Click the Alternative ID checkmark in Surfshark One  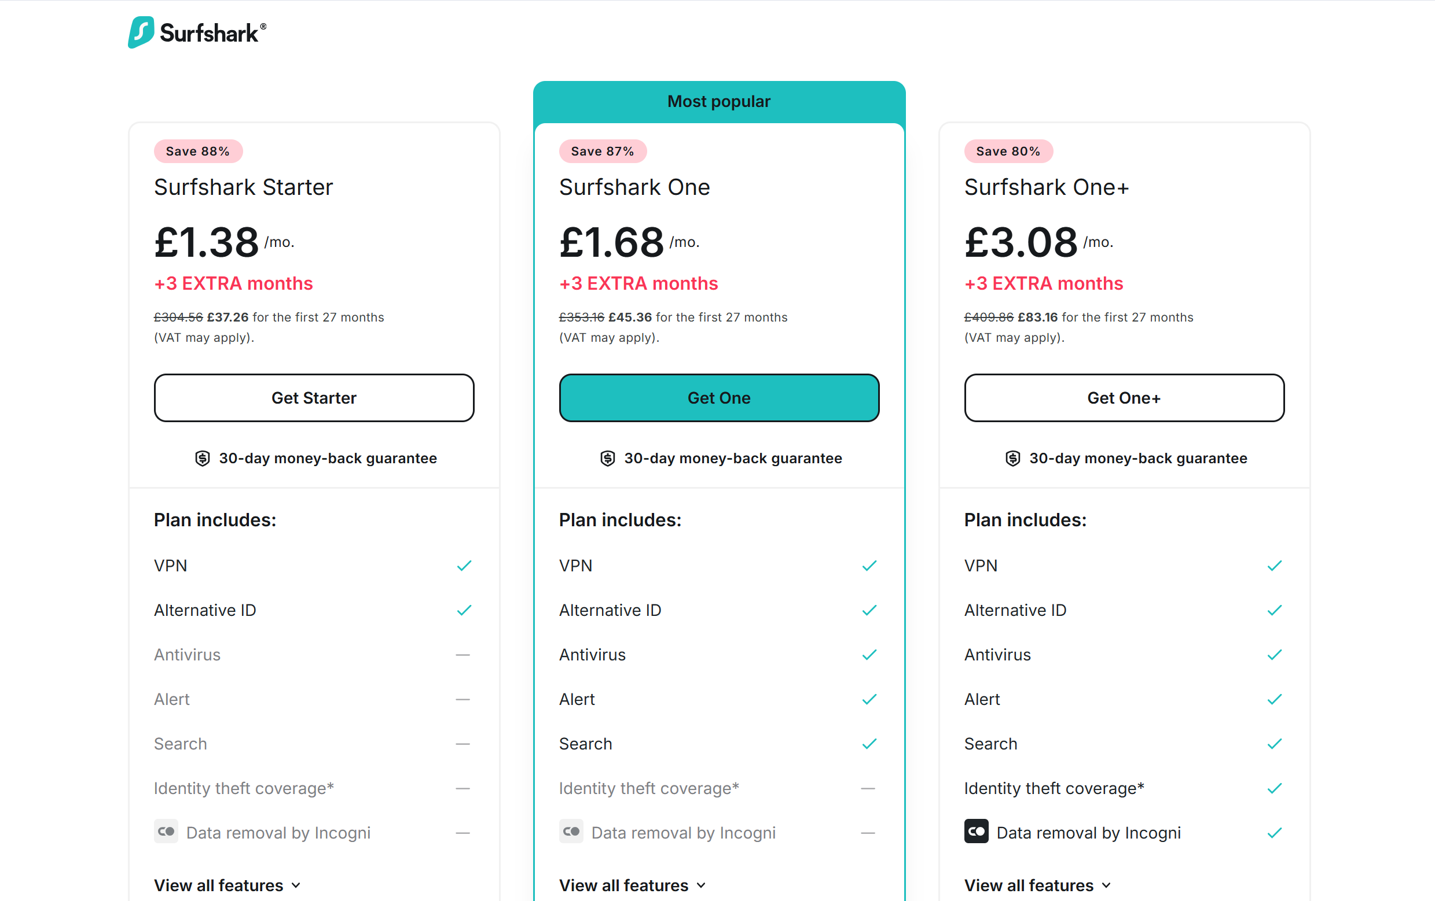(869, 610)
